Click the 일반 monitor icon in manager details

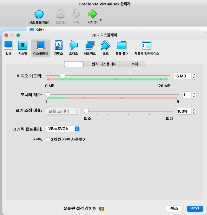coord(31,29)
